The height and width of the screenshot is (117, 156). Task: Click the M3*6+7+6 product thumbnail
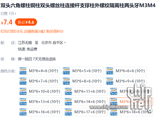pyautogui.click(x=23, y=81)
